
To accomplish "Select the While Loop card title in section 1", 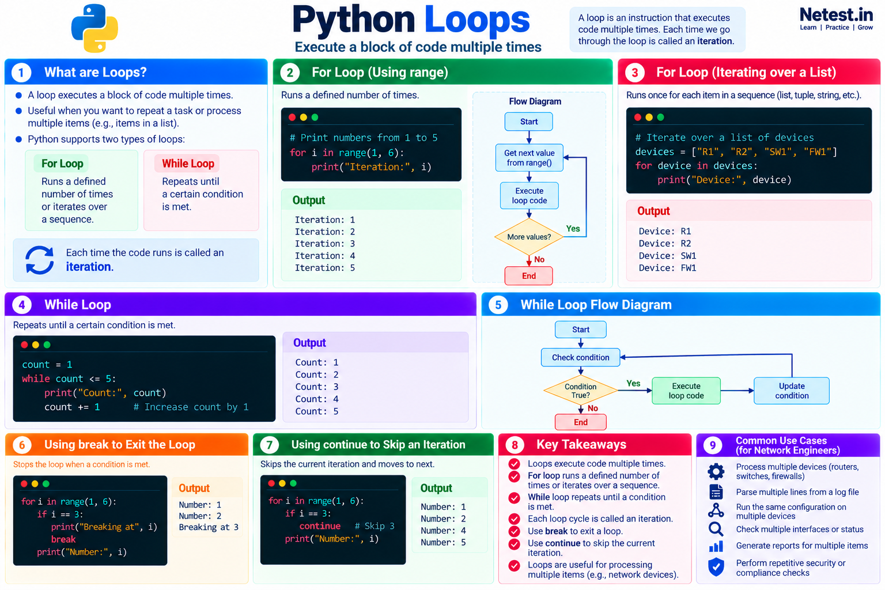I will (x=188, y=164).
